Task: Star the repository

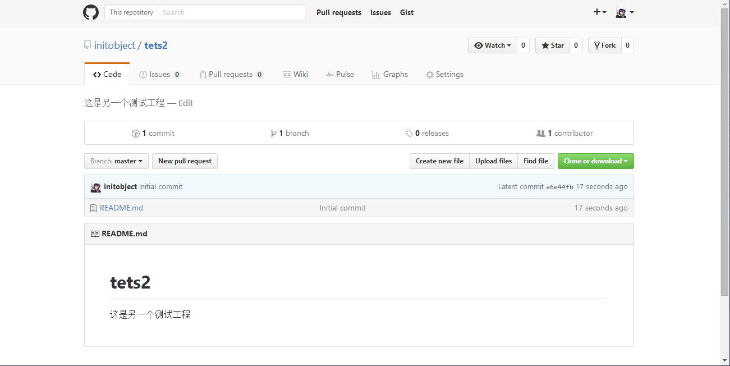Action: tap(553, 45)
